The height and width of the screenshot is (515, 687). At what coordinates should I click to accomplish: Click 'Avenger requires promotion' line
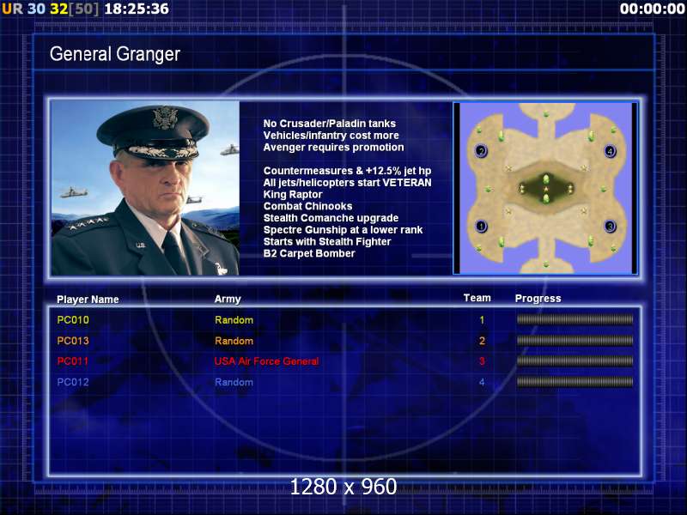(333, 147)
